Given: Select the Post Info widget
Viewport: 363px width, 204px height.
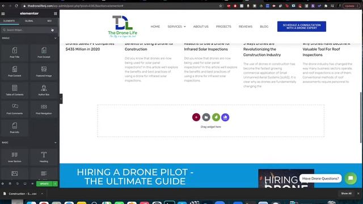Looking at the screenshot, I should point(15,127).
